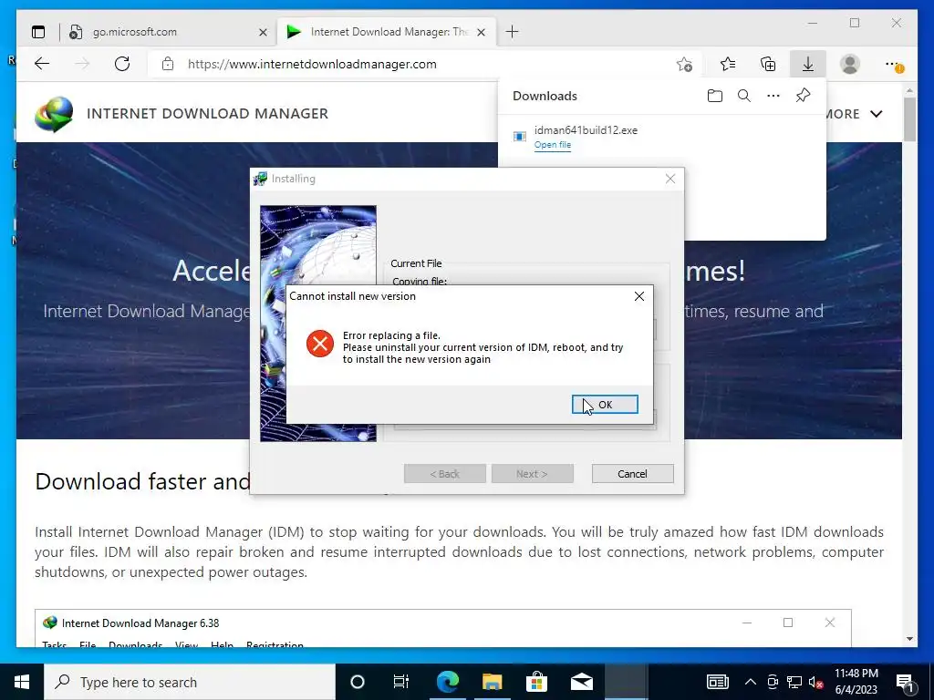The height and width of the screenshot is (700, 934).
Task: Click the site lock icon in address bar
Action: coord(168,65)
